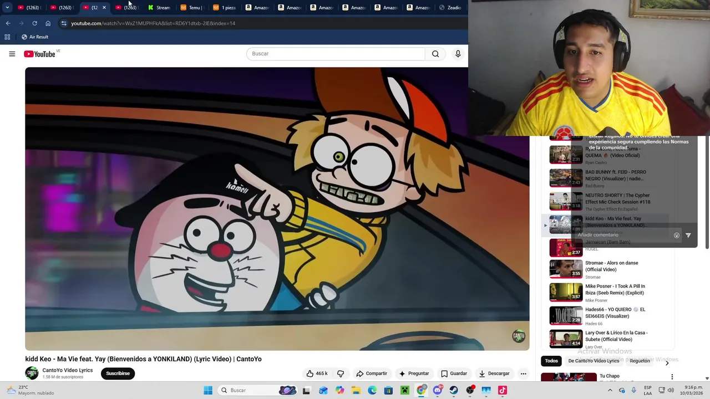This screenshot has height=399, width=710.
Task: Open the Windows Start menu
Action: click(208, 390)
